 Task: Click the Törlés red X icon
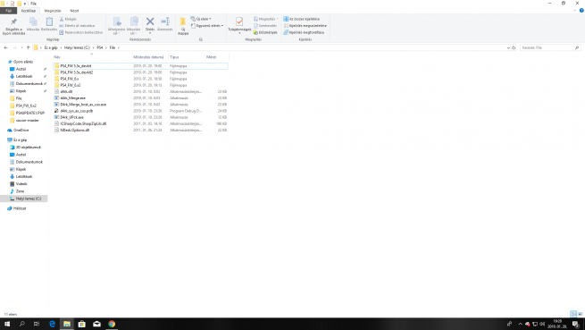[x=150, y=21]
